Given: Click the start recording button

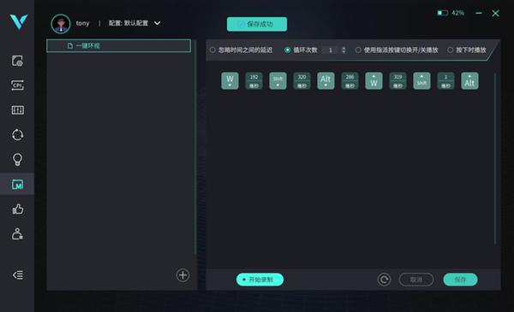Looking at the screenshot, I should point(260,280).
